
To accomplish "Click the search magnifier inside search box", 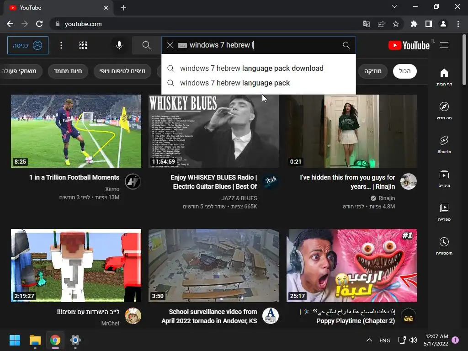I will 346,45.
